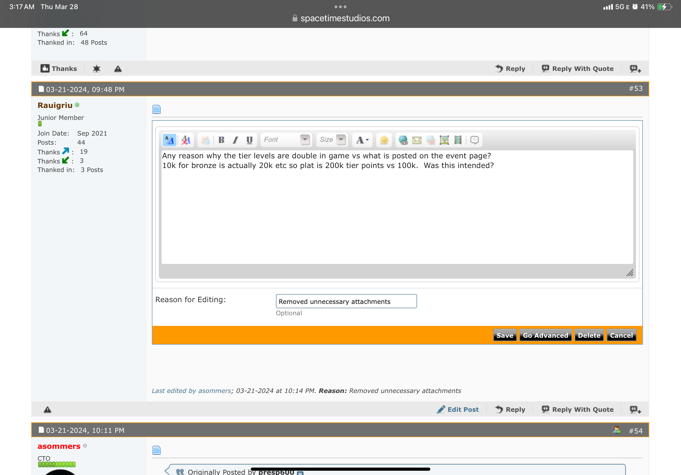Click the editor resize handle

pos(629,273)
